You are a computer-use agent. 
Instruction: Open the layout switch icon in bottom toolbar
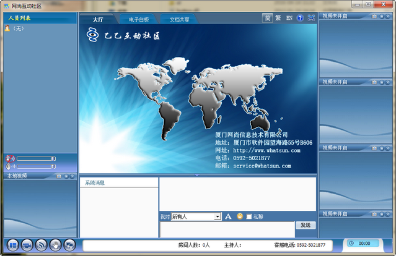(x=13, y=245)
